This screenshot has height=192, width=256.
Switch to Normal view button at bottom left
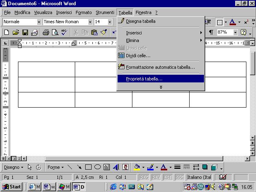(3, 158)
